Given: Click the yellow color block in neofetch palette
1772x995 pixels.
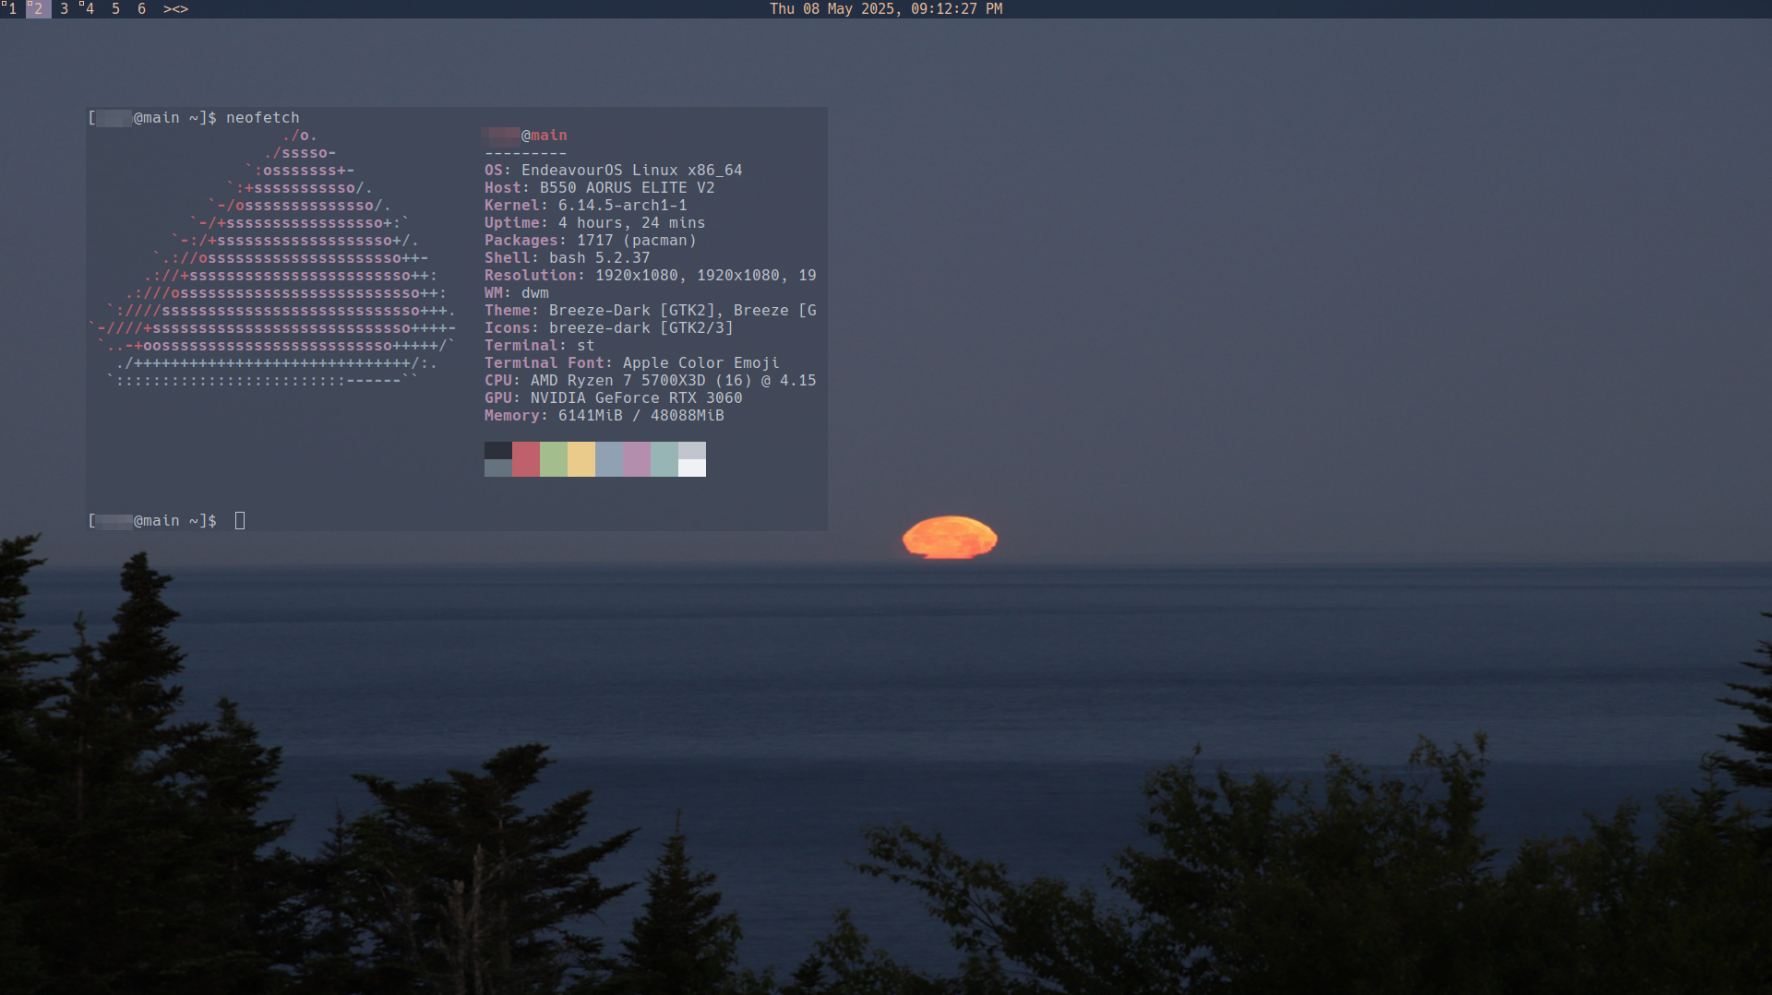Looking at the screenshot, I should [581, 459].
